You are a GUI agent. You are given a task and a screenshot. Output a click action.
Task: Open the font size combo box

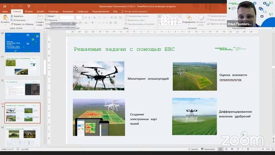tap(79, 17)
